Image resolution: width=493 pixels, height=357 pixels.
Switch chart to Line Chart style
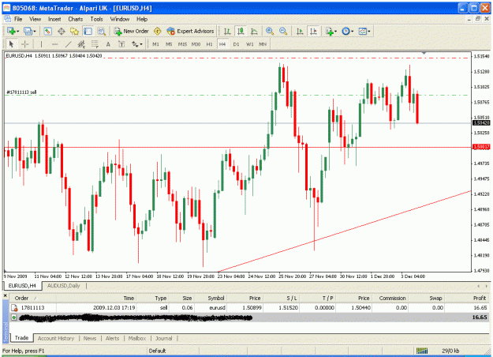pyautogui.click(x=254, y=31)
